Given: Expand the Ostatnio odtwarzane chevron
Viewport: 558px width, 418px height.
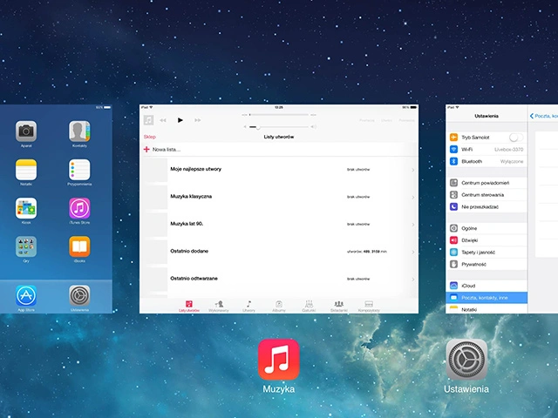Looking at the screenshot, I should [412, 280].
